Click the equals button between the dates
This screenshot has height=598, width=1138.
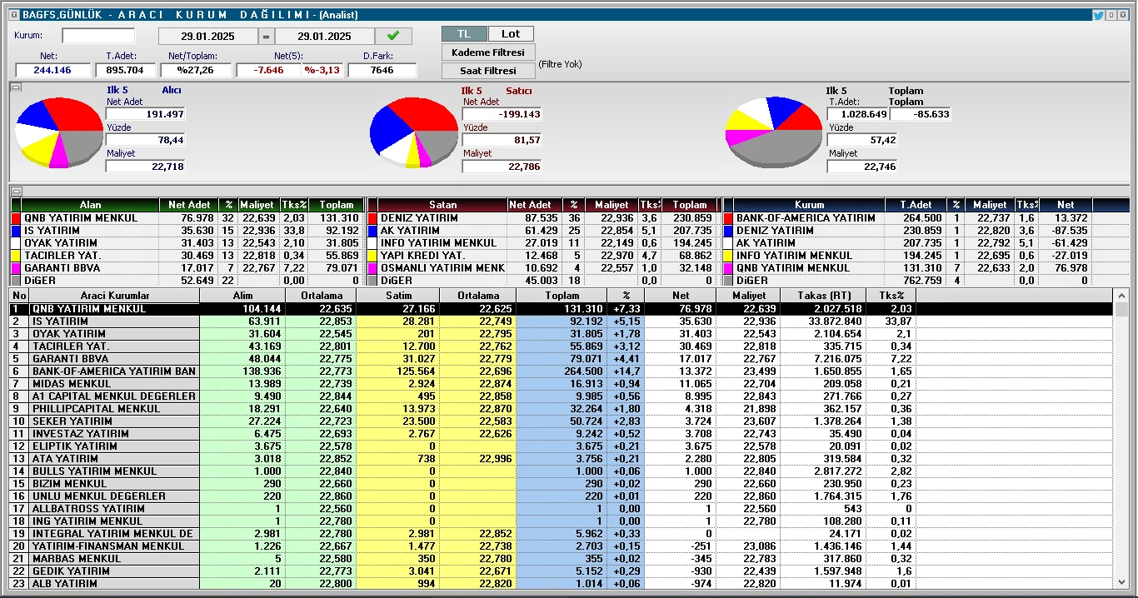click(x=267, y=36)
